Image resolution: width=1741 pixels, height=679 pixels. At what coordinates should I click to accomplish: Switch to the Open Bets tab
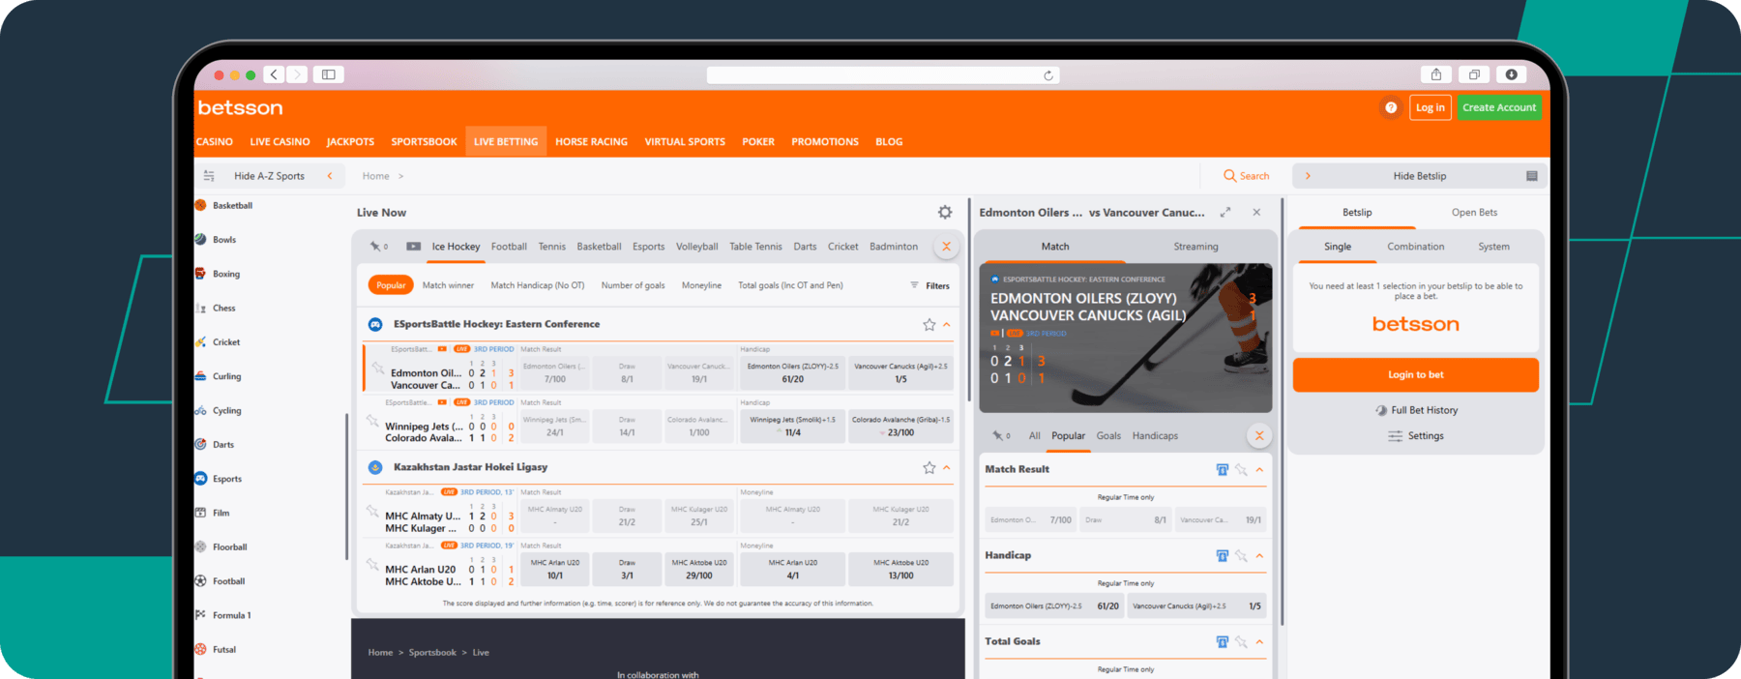[1474, 212]
